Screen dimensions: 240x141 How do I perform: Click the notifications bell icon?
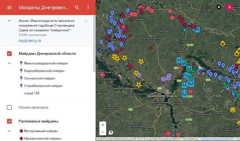(219, 7)
